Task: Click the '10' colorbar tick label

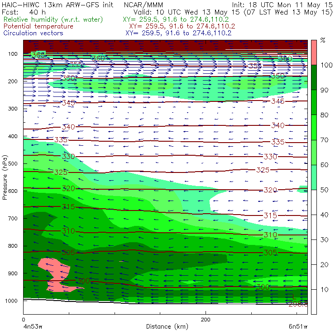Action: [324, 290]
